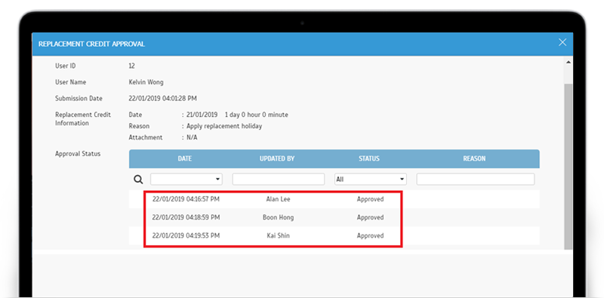Click the Alan Lee name cell
604x298 pixels.
278,199
